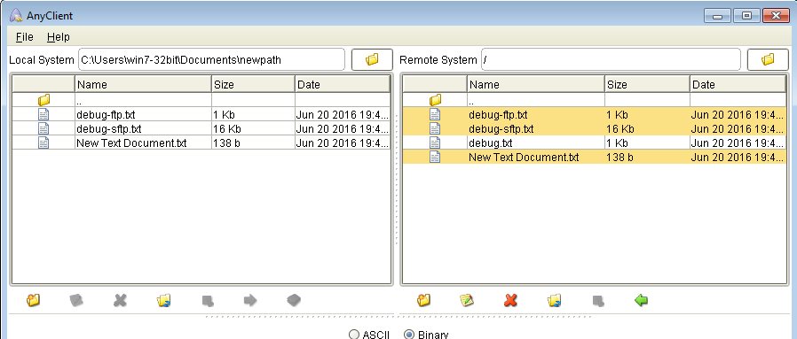Open the File menu

click(x=24, y=37)
